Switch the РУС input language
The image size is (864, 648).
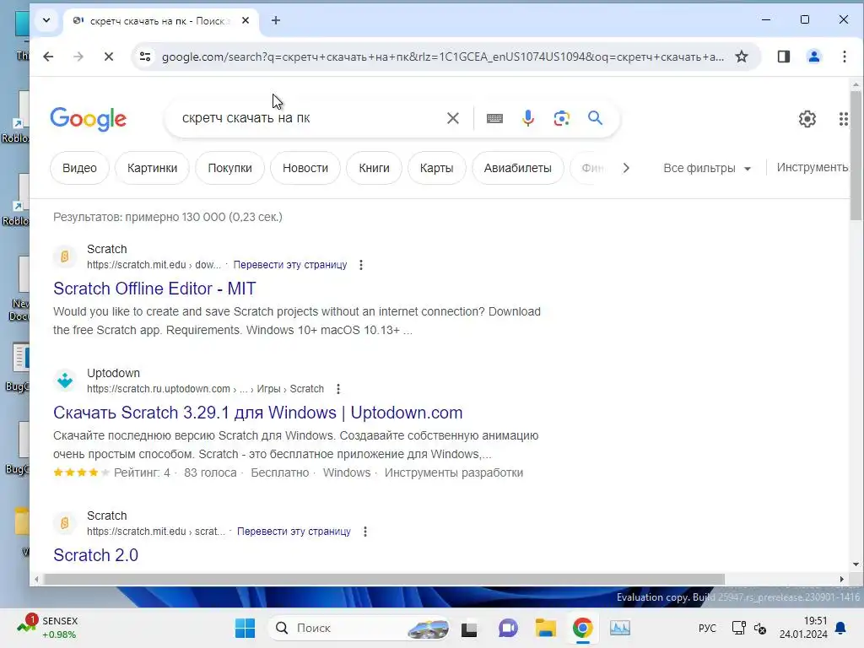707,628
